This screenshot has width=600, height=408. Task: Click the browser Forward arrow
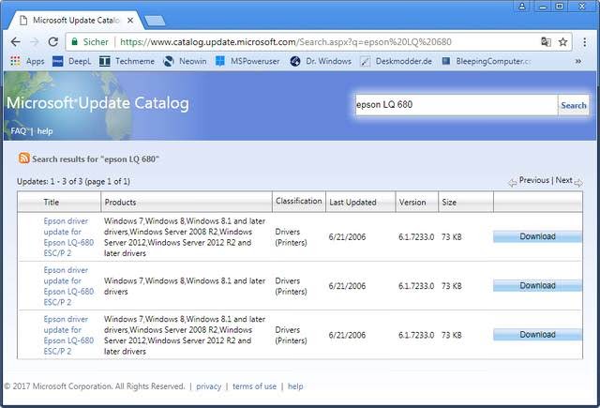point(35,41)
